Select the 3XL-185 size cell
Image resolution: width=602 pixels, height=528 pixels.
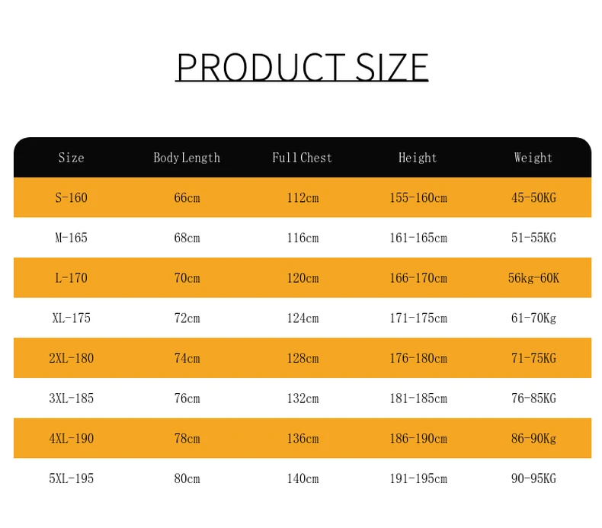[71, 398]
